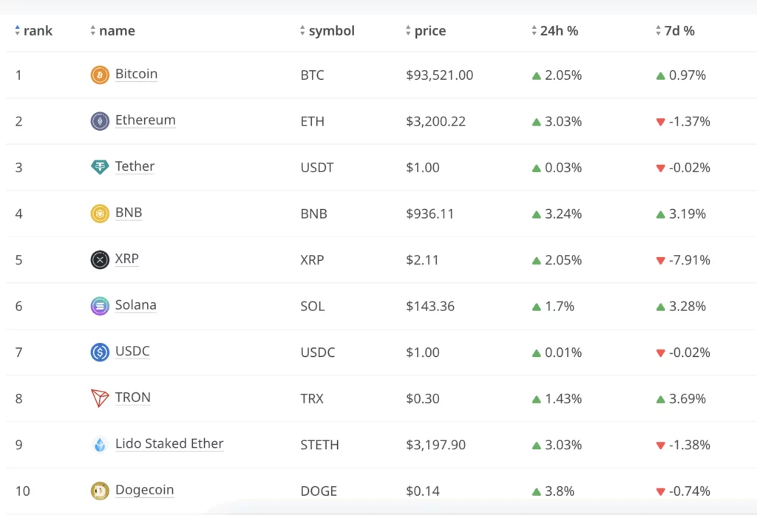The height and width of the screenshot is (515, 757).
Task: Toggle sorting on the rank column
Action: pyautogui.click(x=17, y=30)
